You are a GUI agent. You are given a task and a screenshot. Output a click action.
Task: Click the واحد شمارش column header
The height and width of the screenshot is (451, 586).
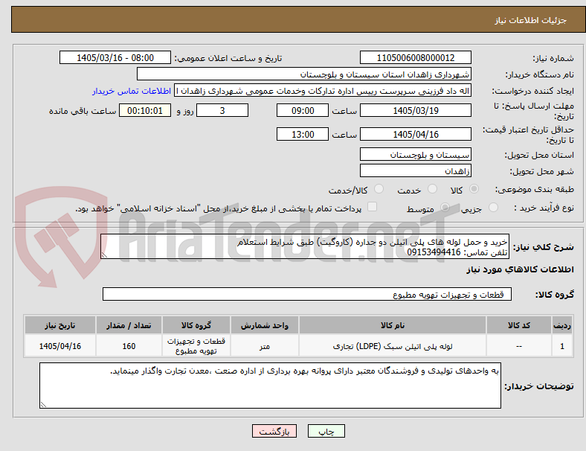click(x=265, y=325)
